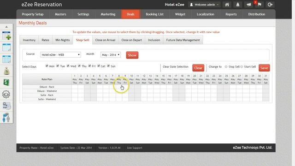Select the Stop Sell tab
Screen dimensions: 295x166
83,40
